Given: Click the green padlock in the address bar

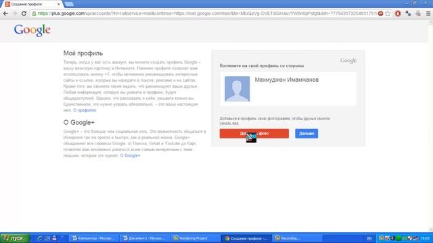Looking at the screenshot, I should (34, 13).
